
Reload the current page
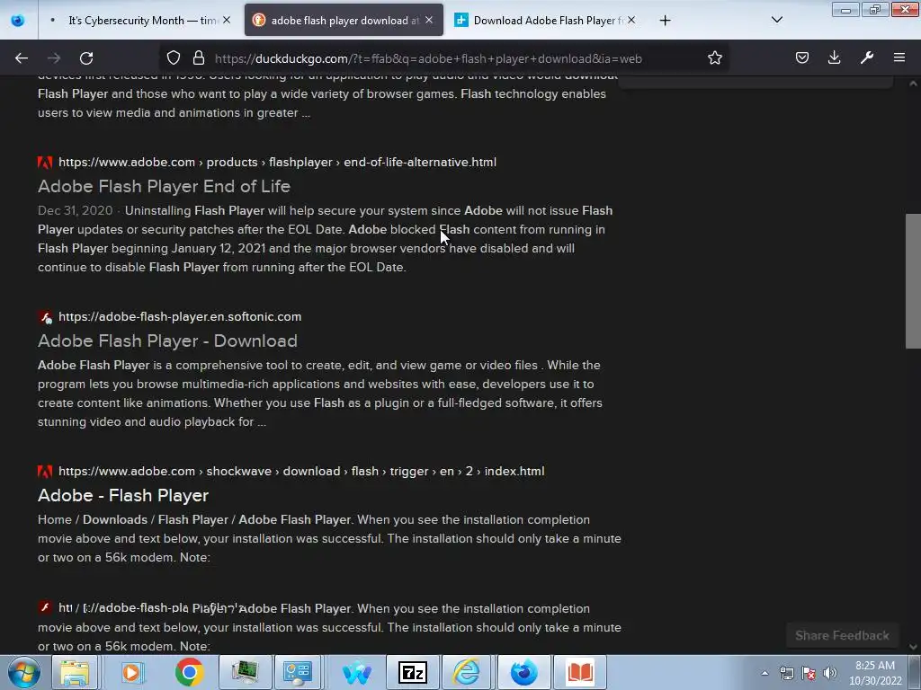pos(86,58)
